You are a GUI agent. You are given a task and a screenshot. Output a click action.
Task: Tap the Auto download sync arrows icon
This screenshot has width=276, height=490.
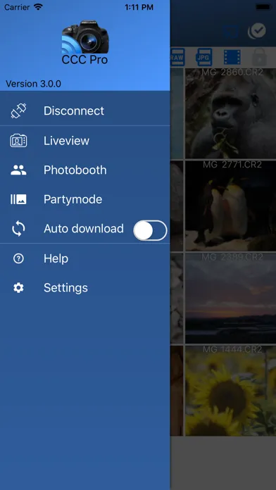(x=18, y=229)
